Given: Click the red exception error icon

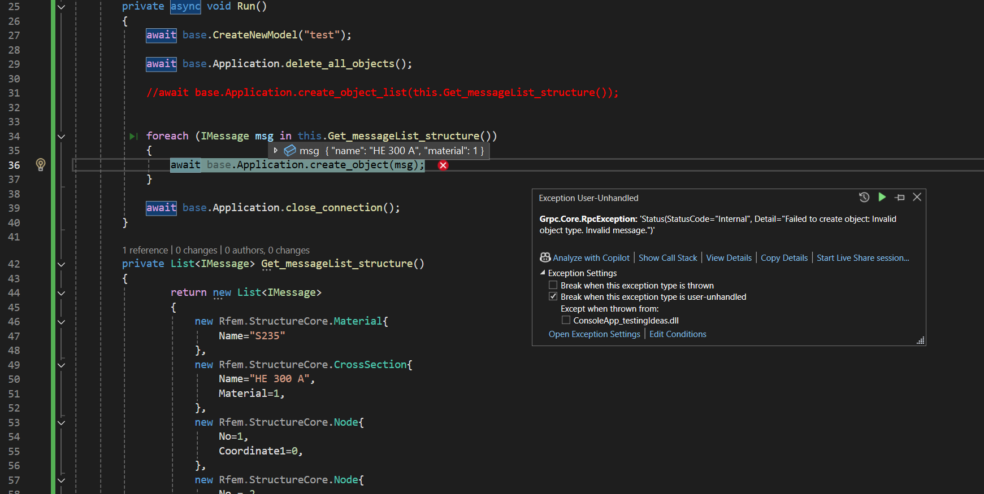Looking at the screenshot, I should [443, 165].
